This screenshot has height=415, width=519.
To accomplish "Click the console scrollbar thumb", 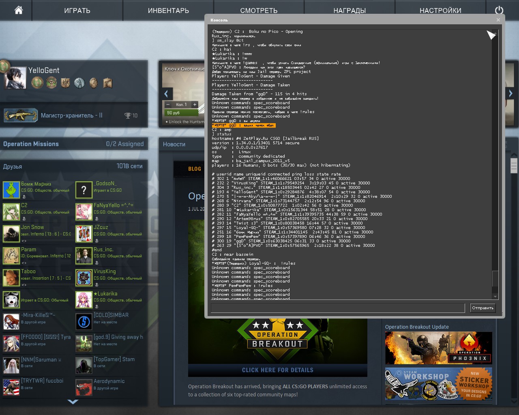I will click(495, 278).
